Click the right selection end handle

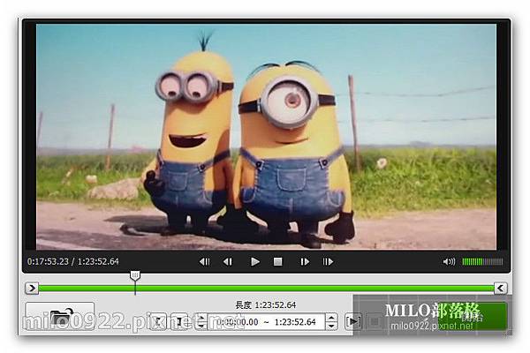pyautogui.click(x=501, y=289)
